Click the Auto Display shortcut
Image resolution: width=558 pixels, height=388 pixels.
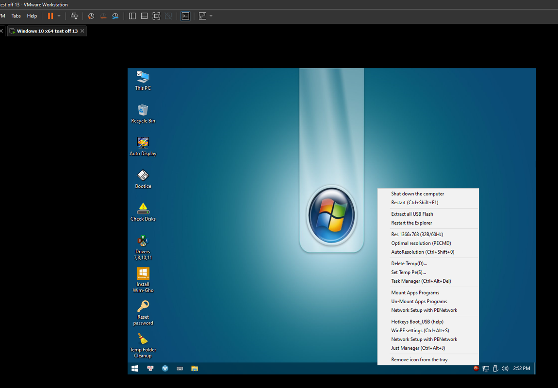pos(143,146)
